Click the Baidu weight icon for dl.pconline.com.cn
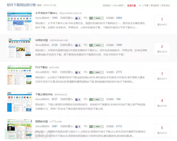 [78, 18]
